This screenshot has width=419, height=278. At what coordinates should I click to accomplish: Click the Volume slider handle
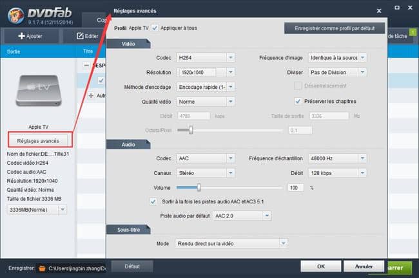click(x=199, y=187)
